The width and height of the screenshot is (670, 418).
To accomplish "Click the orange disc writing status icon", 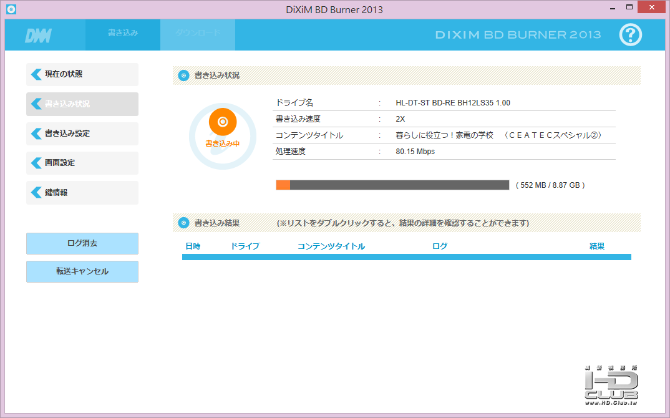I will point(223,122).
